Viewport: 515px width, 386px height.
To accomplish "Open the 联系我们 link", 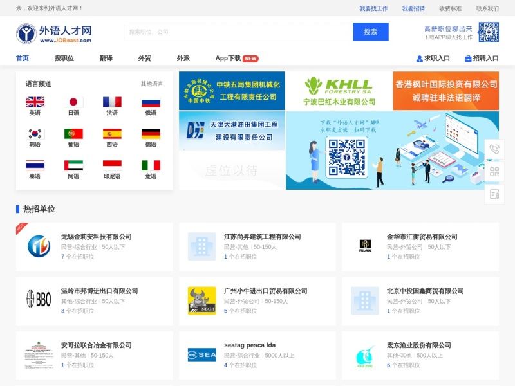I will tap(487, 8).
